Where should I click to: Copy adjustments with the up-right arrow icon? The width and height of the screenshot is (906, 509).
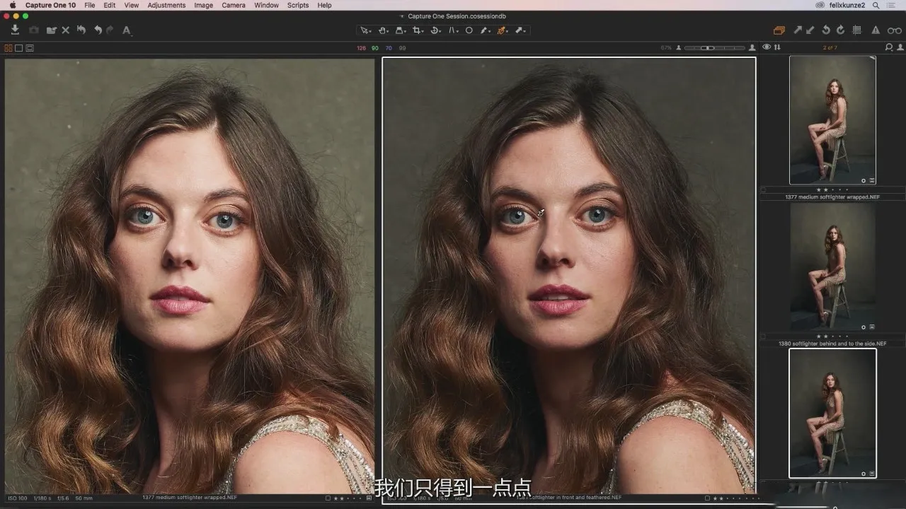[x=798, y=30]
